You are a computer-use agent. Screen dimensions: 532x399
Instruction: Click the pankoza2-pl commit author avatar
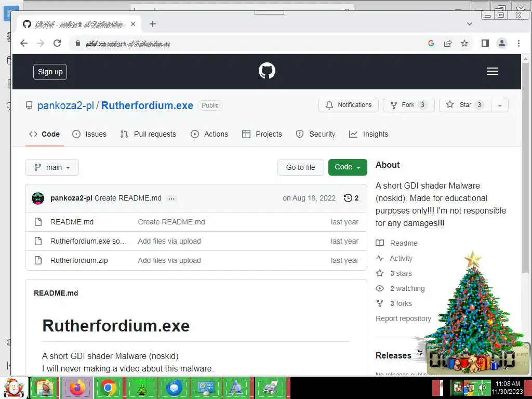(x=38, y=198)
